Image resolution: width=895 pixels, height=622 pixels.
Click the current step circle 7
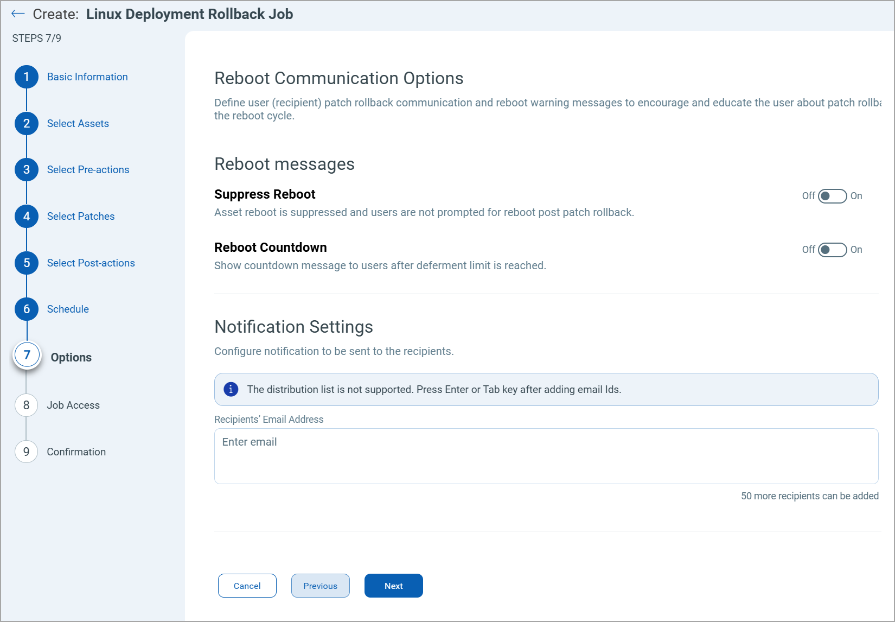coord(26,355)
